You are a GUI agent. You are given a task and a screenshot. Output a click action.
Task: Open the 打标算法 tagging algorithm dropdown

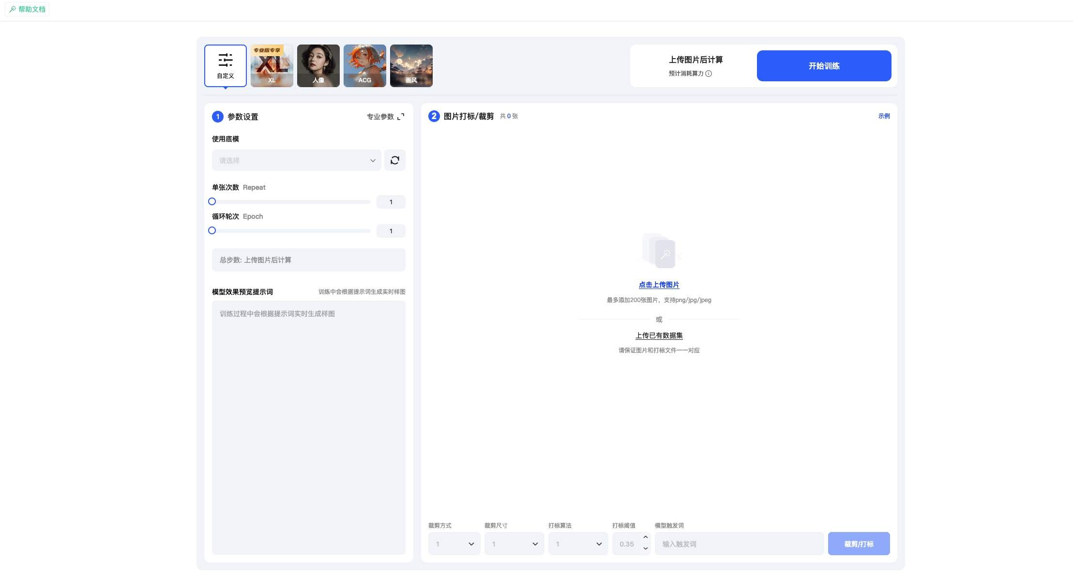(577, 544)
